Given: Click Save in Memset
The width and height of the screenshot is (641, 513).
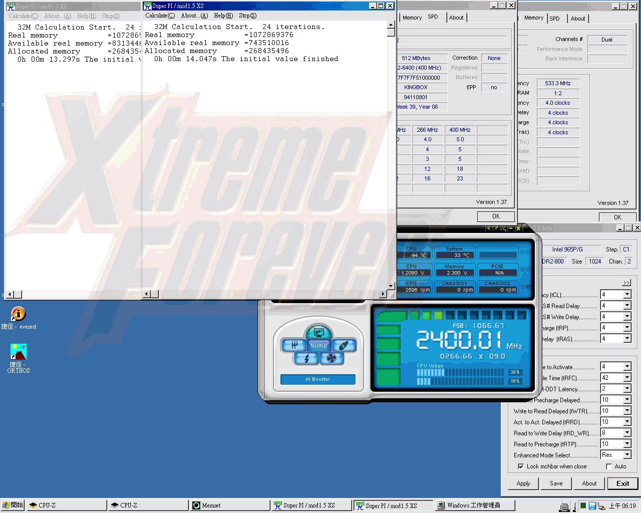Looking at the screenshot, I should [x=556, y=483].
